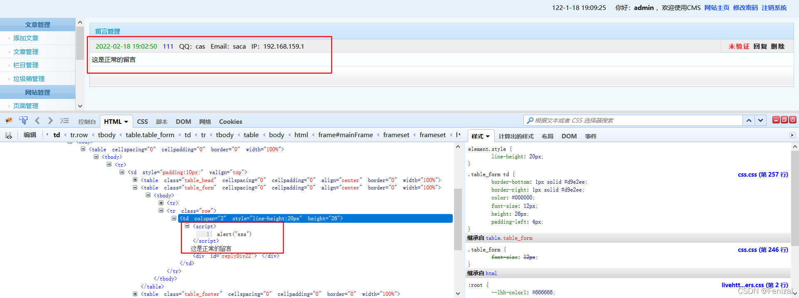Open css.css line 246 source link
This screenshot has width=799, height=298.
[x=763, y=250]
